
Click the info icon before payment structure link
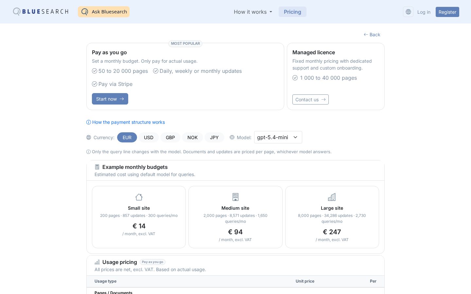(89, 122)
